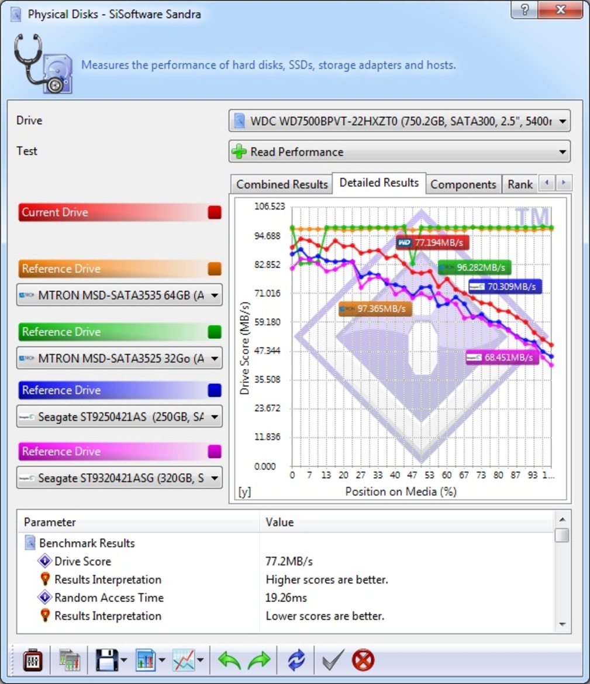The image size is (590, 684).
Task: Open the MTRON MSD-SATA3535 64GB reference dropdown
Action: [119, 295]
